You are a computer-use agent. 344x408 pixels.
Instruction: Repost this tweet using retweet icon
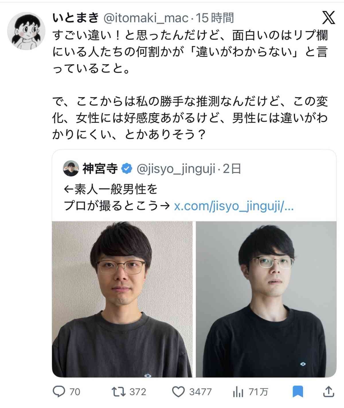coord(118,391)
